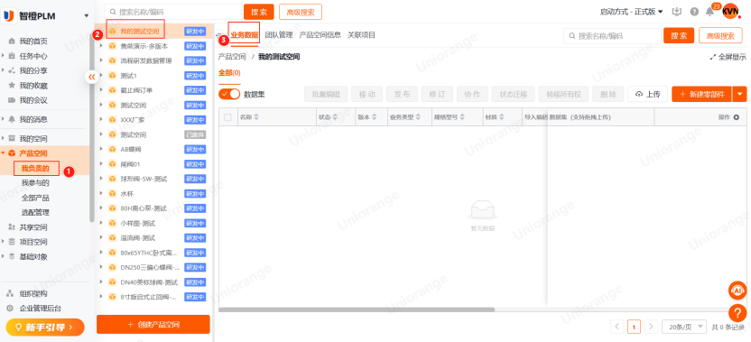
Task: Click the 我的收藏 star icon
Action: (x=12, y=85)
